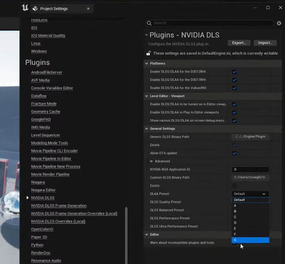Open OpenColorIO plugin settings
The image size is (285, 264).
[42, 229]
